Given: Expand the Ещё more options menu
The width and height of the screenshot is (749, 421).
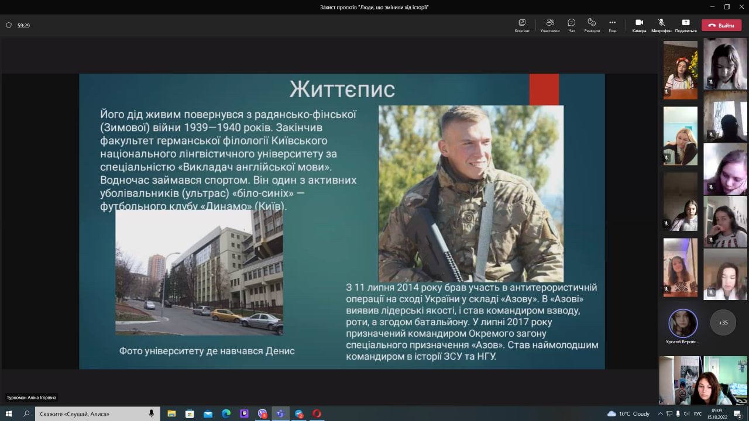Looking at the screenshot, I should pos(612,25).
